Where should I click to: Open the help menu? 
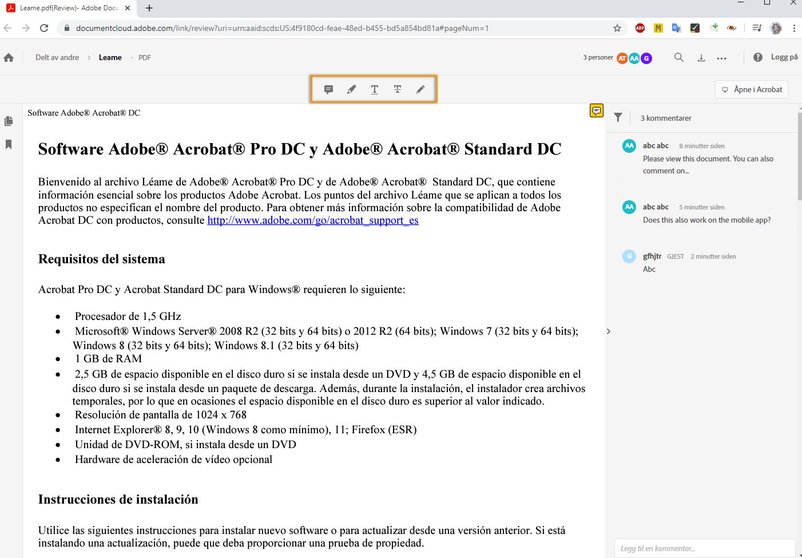[758, 57]
